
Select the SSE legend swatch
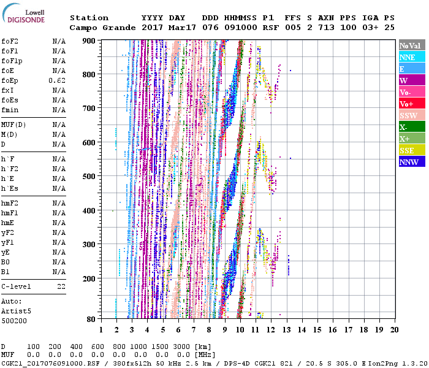click(x=412, y=150)
